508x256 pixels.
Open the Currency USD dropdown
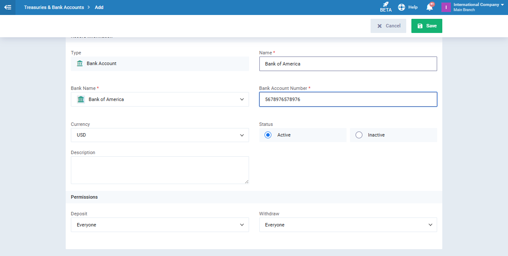click(x=160, y=135)
